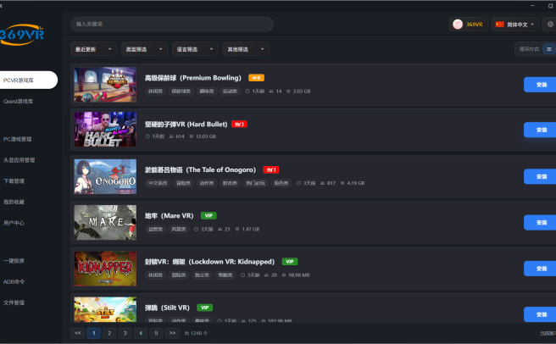Viewport: 556px width, 344px height.
Task: Go to first page with << button
Action: click(78, 333)
